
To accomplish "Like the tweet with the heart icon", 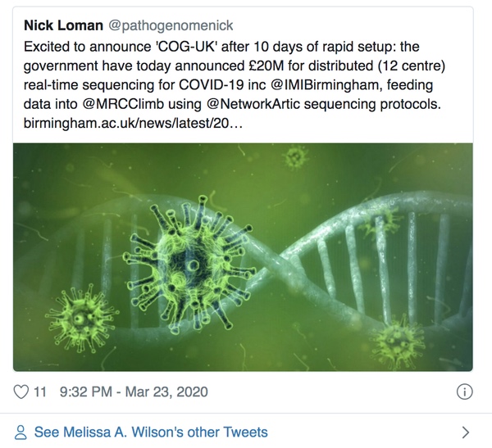I will tap(20, 391).
